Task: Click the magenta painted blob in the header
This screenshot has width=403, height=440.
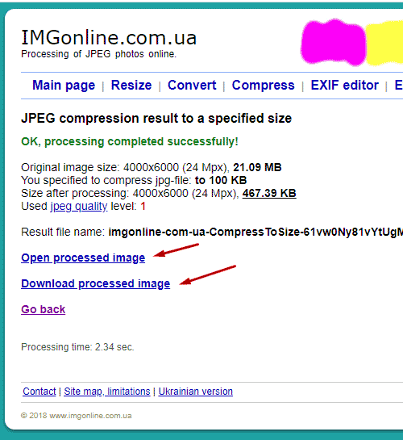Action: click(333, 42)
